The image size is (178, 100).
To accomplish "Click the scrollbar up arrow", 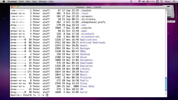I will click(166, 92).
